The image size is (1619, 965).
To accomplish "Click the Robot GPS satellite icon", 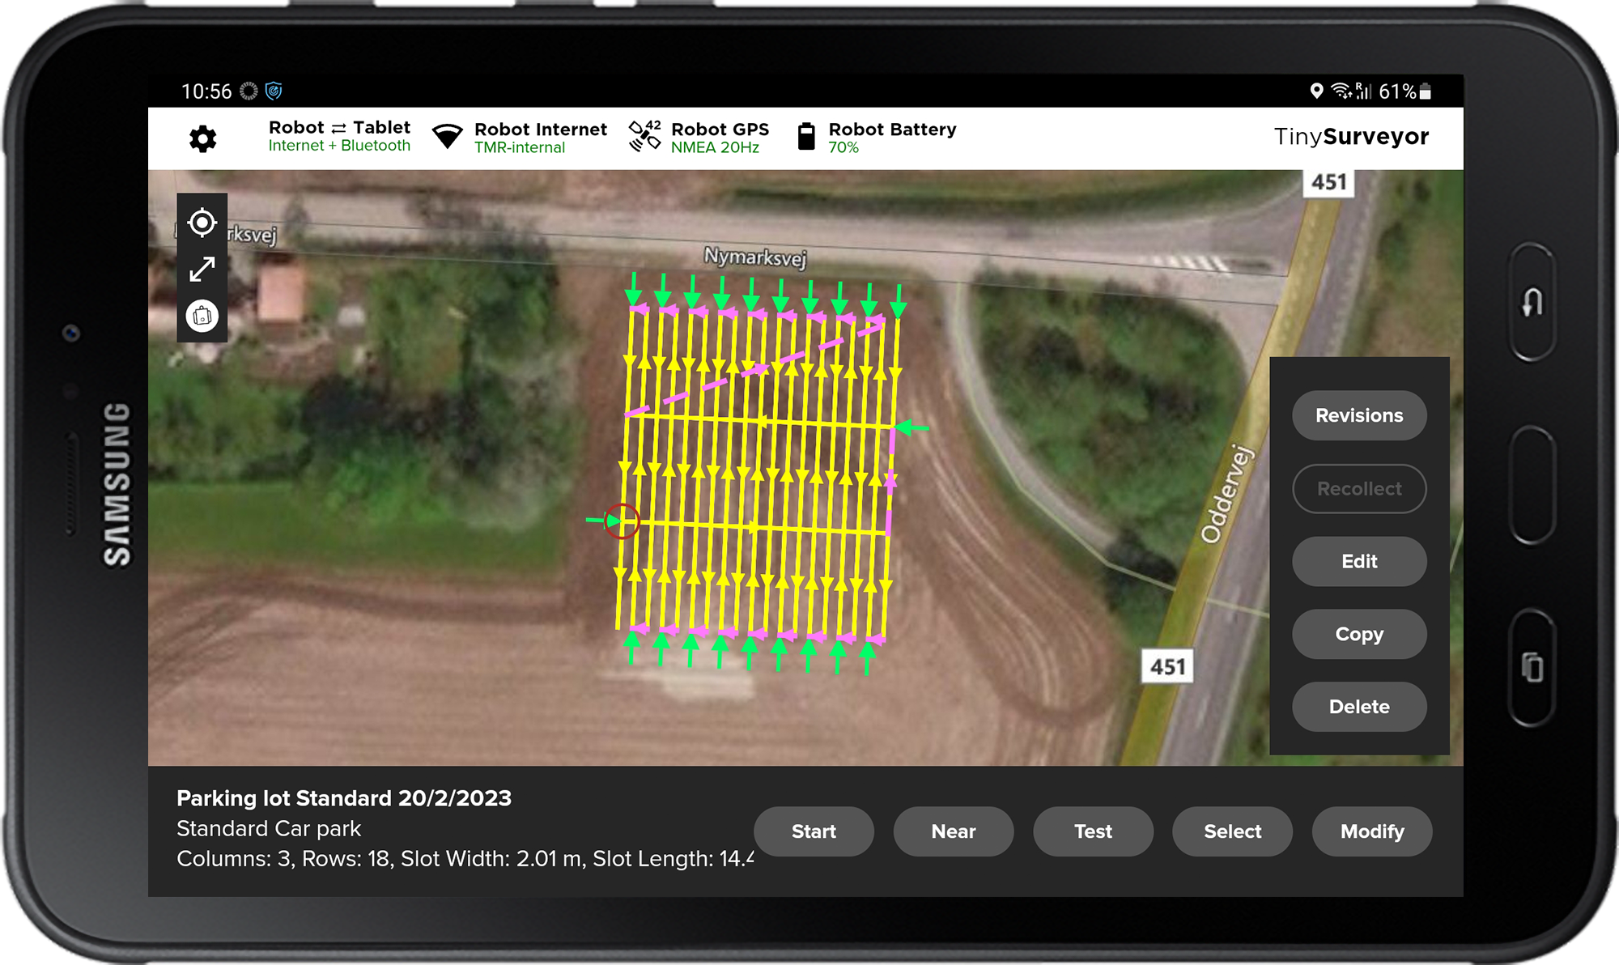I will (x=644, y=136).
